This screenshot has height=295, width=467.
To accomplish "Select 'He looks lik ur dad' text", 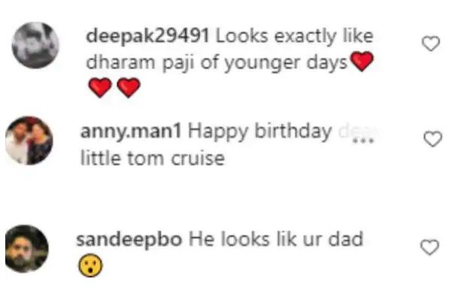I will tap(276, 239).
